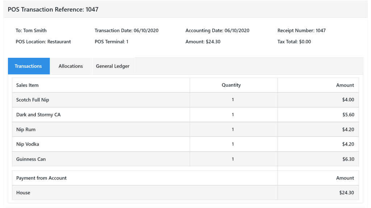The image size is (371, 208).
Task: Click the $24.30 House payment amount
Action: (347, 192)
